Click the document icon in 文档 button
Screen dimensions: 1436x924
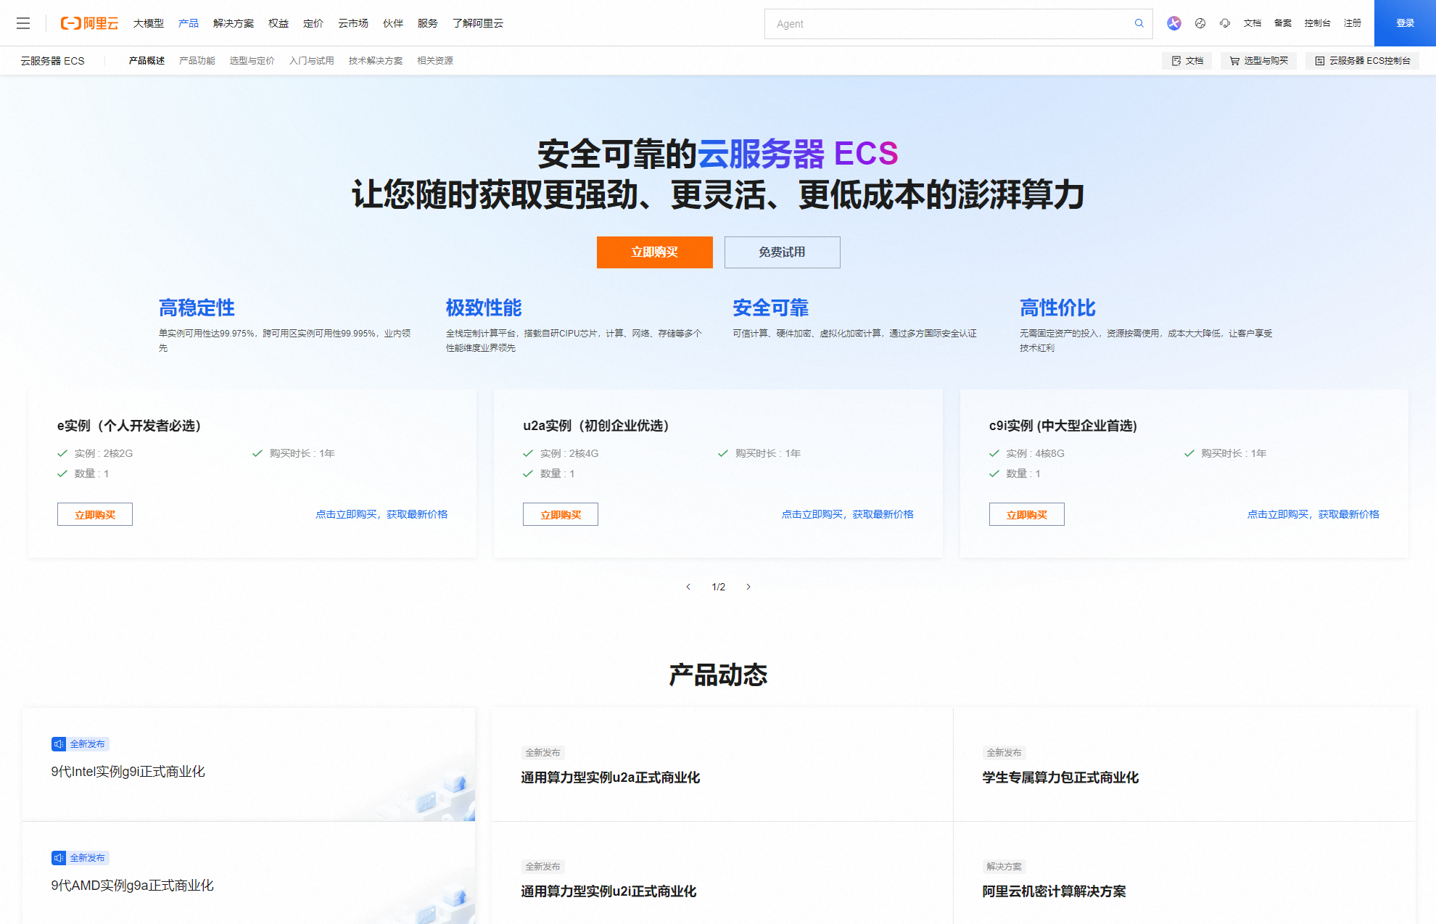point(1176,61)
